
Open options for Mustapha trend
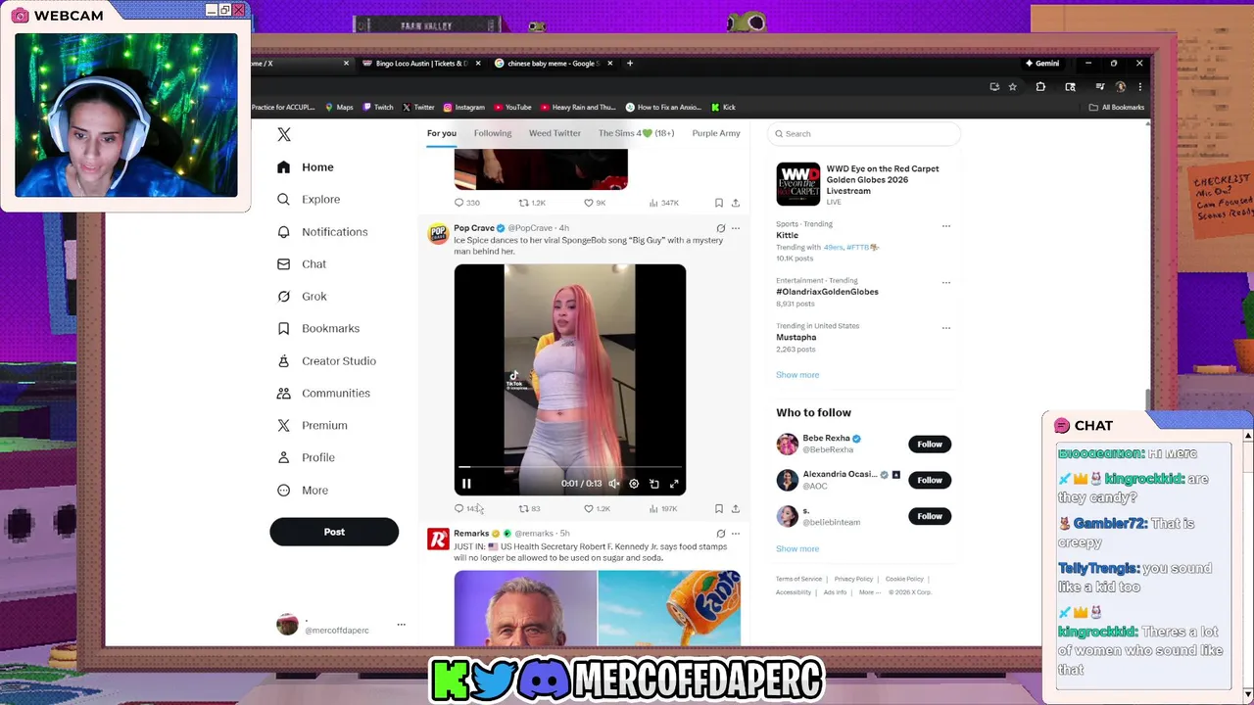tap(946, 328)
